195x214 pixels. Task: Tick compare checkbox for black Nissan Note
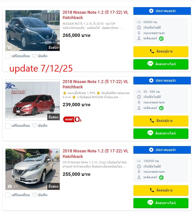[x=8, y=56]
